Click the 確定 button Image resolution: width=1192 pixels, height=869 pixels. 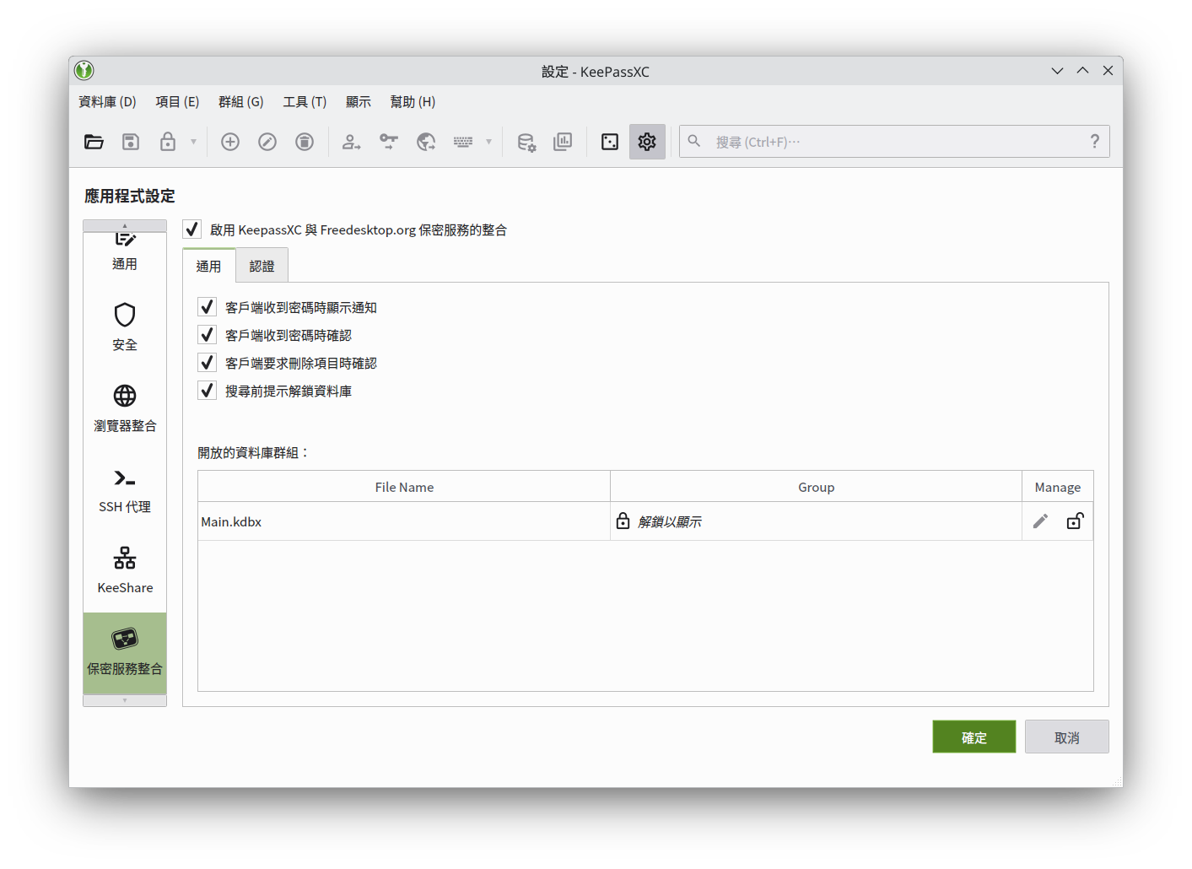(974, 737)
